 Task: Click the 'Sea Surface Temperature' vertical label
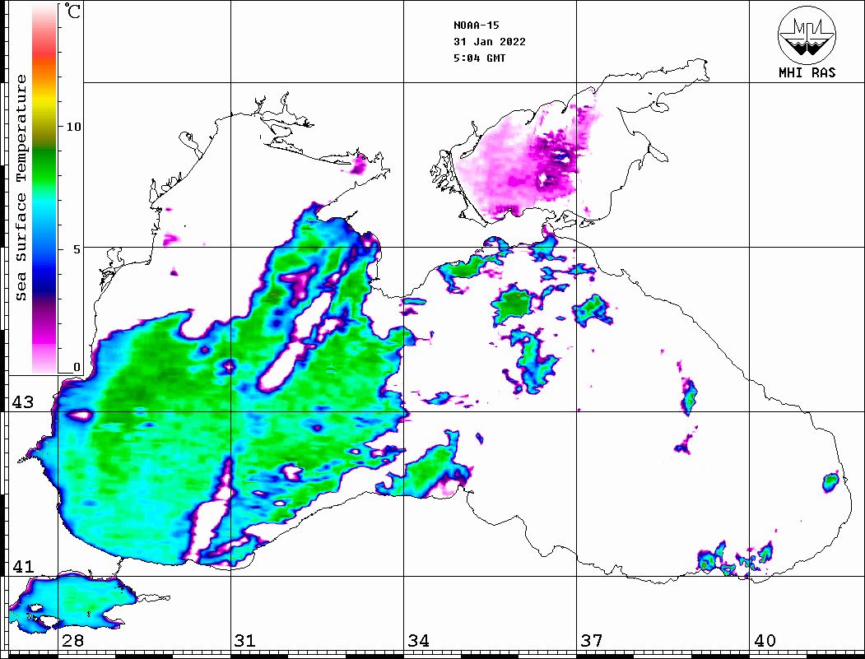(x=21, y=188)
